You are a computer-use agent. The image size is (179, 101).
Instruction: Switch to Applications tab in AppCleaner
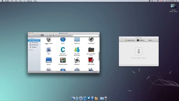pos(130,40)
